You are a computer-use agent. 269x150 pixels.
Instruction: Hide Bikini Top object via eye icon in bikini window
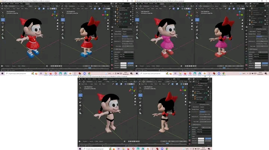click(210, 99)
